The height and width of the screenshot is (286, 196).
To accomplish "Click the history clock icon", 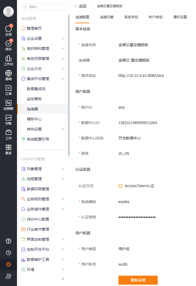I will 8,253.
